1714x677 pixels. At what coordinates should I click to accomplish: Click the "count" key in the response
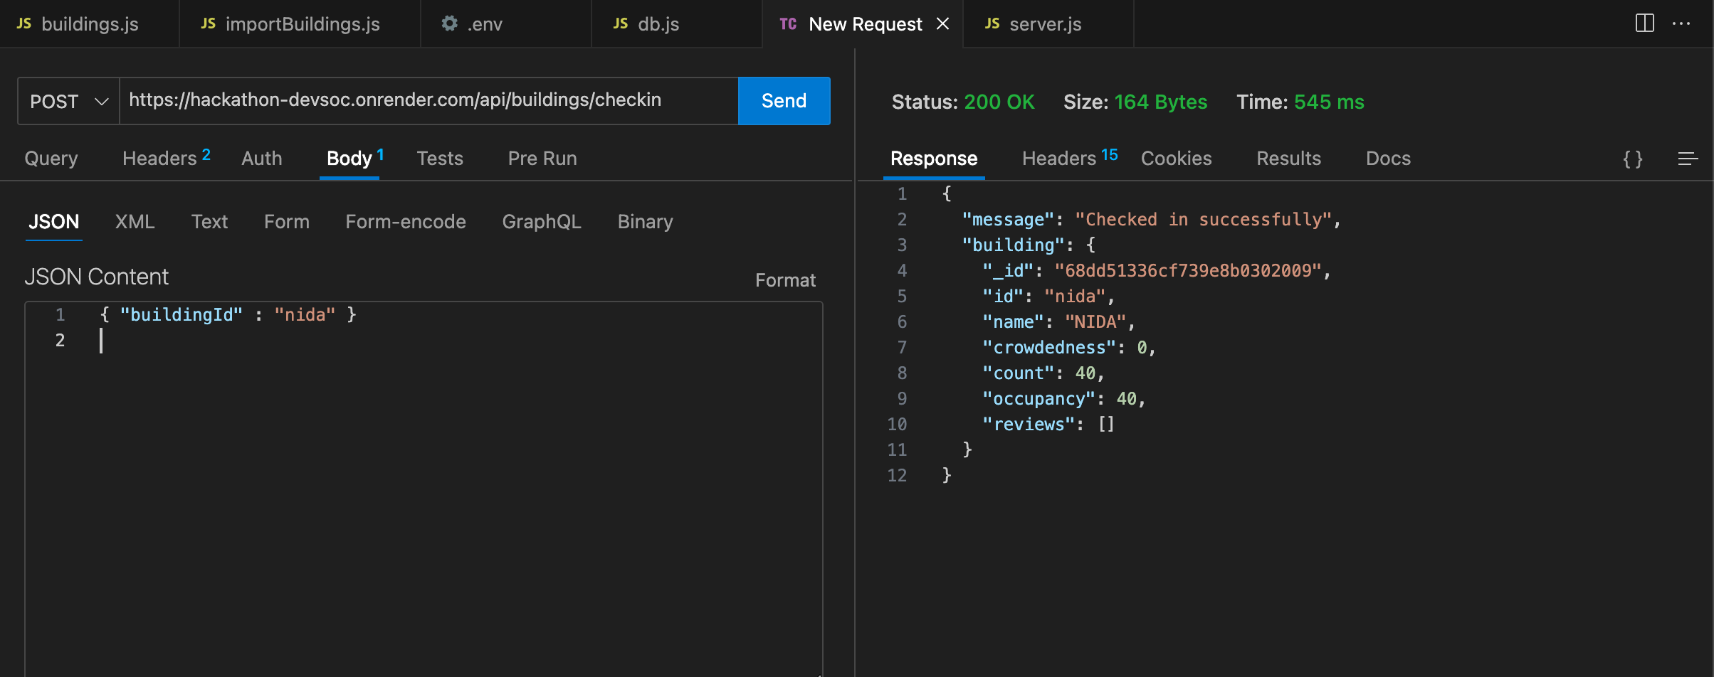[1019, 373]
